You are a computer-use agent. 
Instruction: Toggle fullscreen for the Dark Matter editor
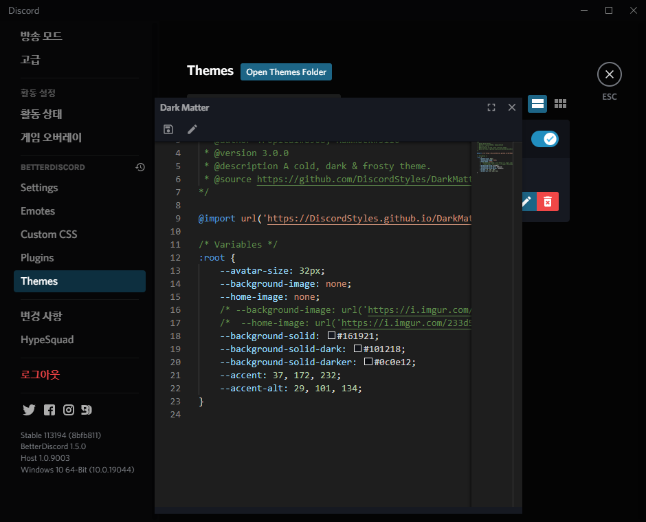[491, 107]
